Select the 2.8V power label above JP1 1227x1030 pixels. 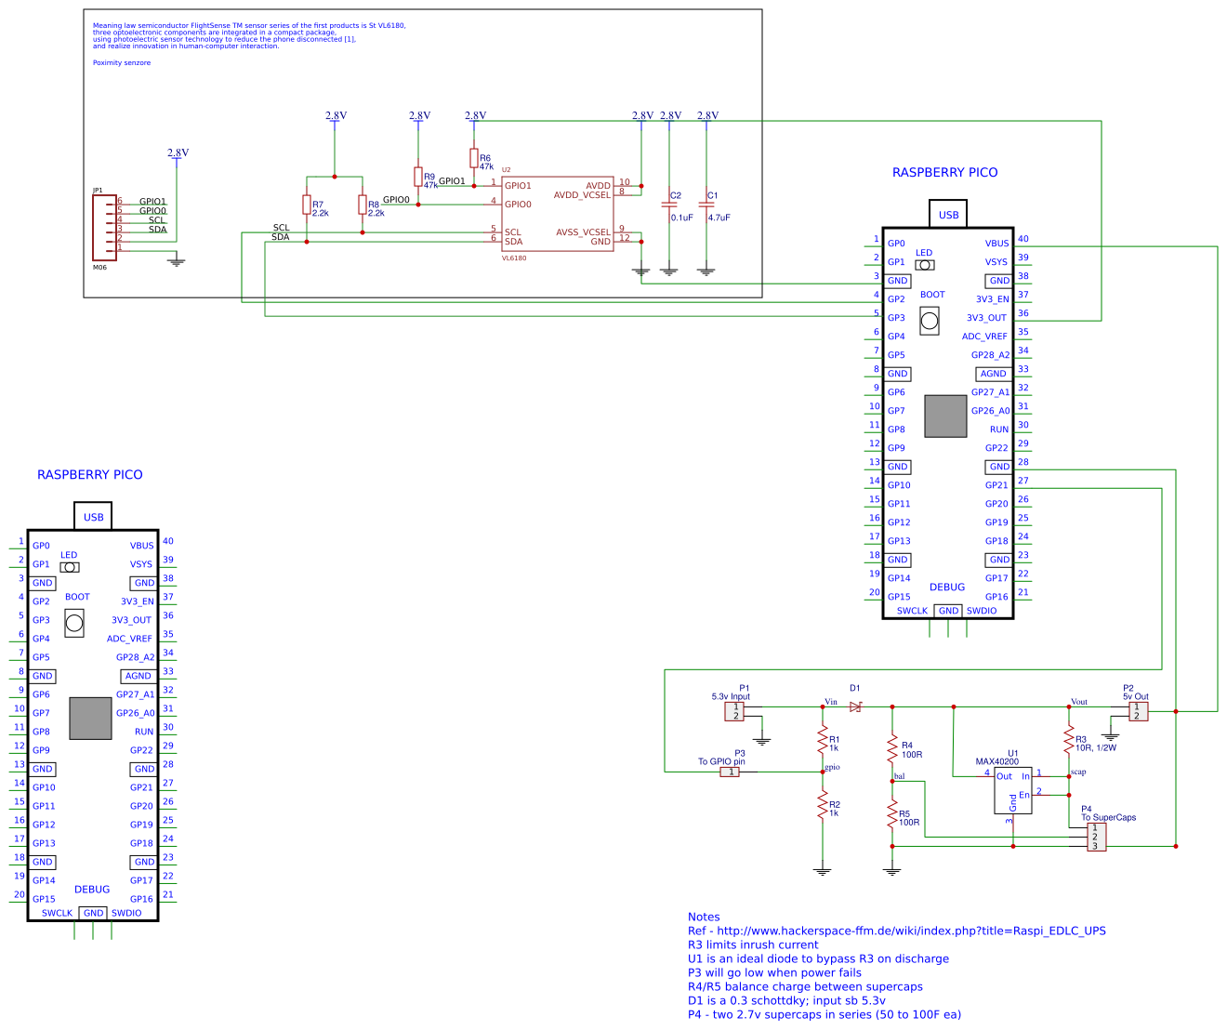click(x=178, y=152)
